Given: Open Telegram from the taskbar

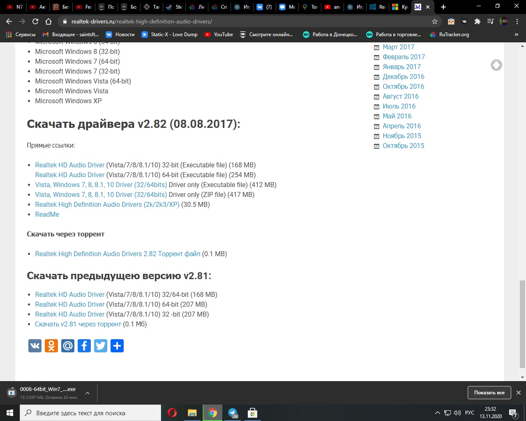Looking at the screenshot, I should point(233,413).
